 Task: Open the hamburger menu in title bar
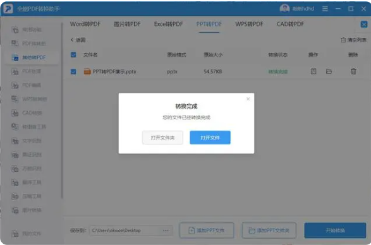[325, 9]
